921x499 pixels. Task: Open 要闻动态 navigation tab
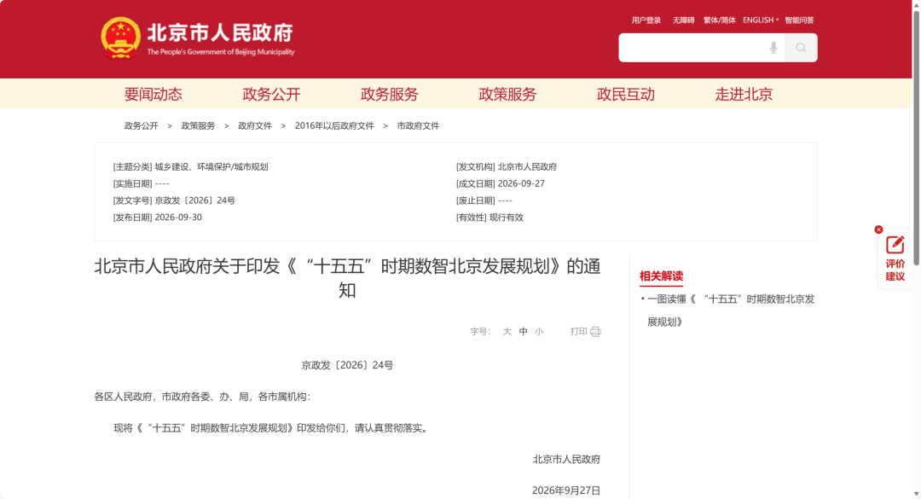point(153,94)
